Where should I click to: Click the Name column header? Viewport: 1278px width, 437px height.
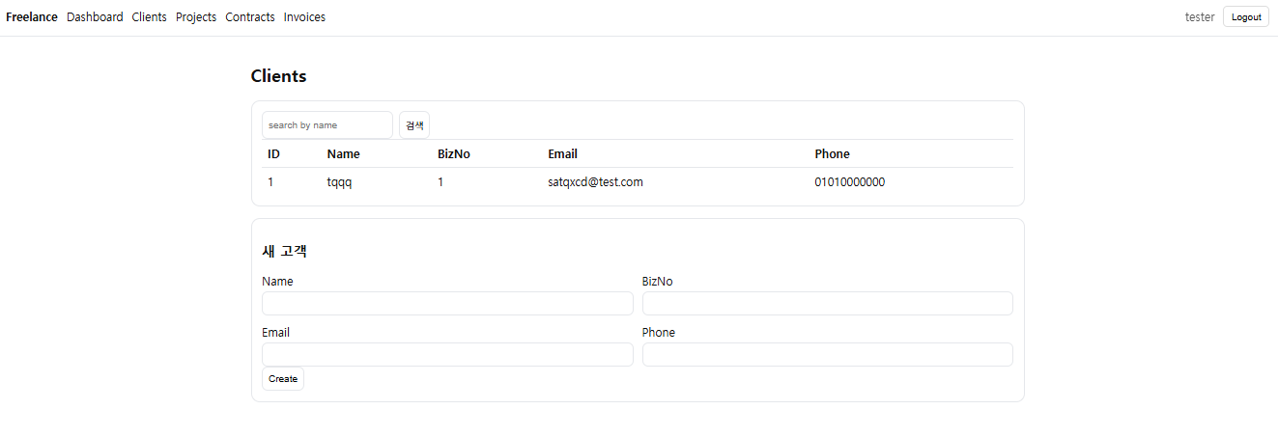(x=344, y=153)
